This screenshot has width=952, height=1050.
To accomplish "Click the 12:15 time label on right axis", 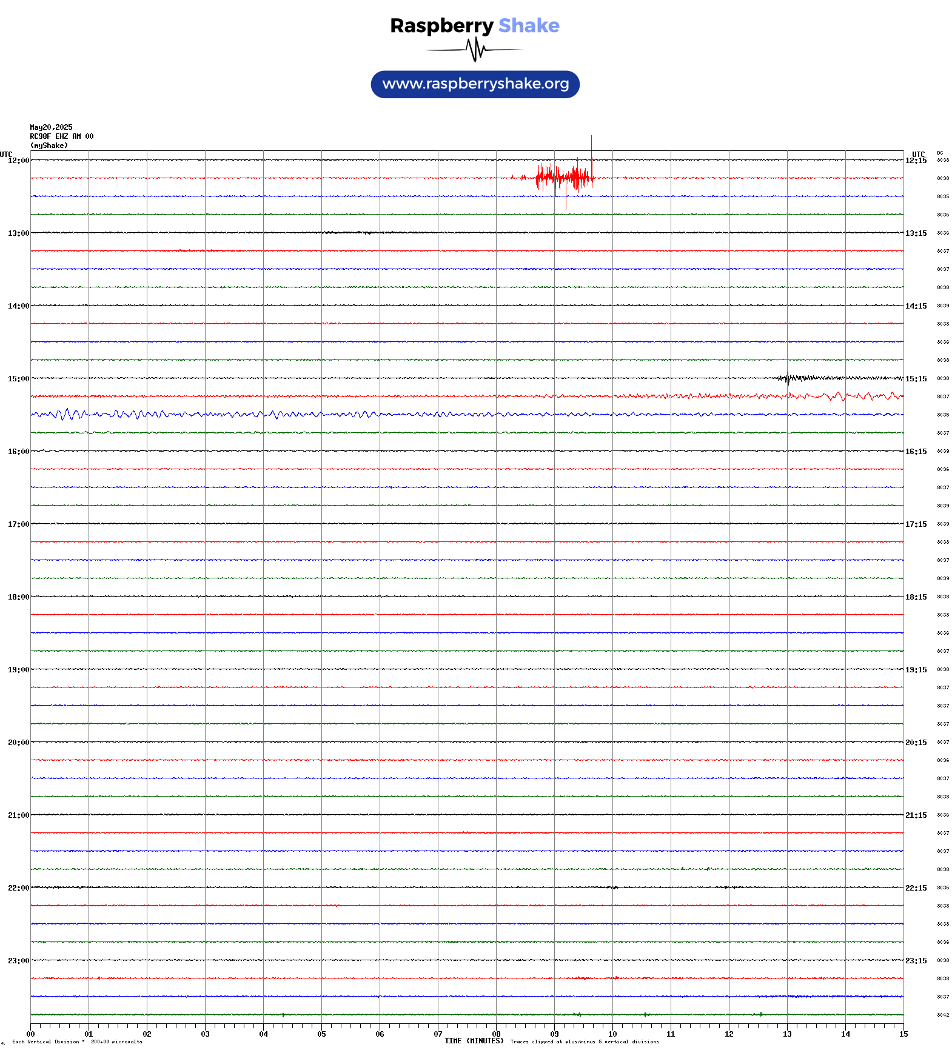I will (x=916, y=161).
